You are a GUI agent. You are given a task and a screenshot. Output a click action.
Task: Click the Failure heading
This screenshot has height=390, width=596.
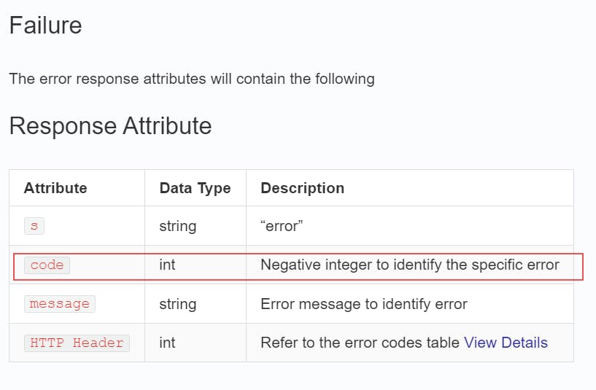45,26
